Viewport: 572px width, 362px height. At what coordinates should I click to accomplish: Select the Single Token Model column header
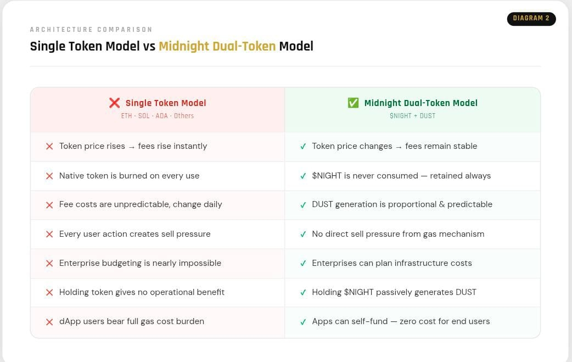click(158, 109)
